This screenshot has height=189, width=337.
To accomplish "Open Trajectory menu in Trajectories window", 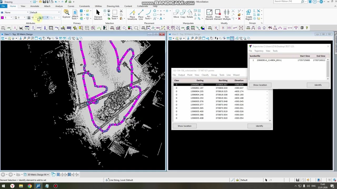I will pyautogui.click(x=259, y=51).
